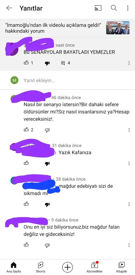Viewport: 135px width, 275px height.
Task: Open search with the magnifier icon
Action: [x=114, y=8]
